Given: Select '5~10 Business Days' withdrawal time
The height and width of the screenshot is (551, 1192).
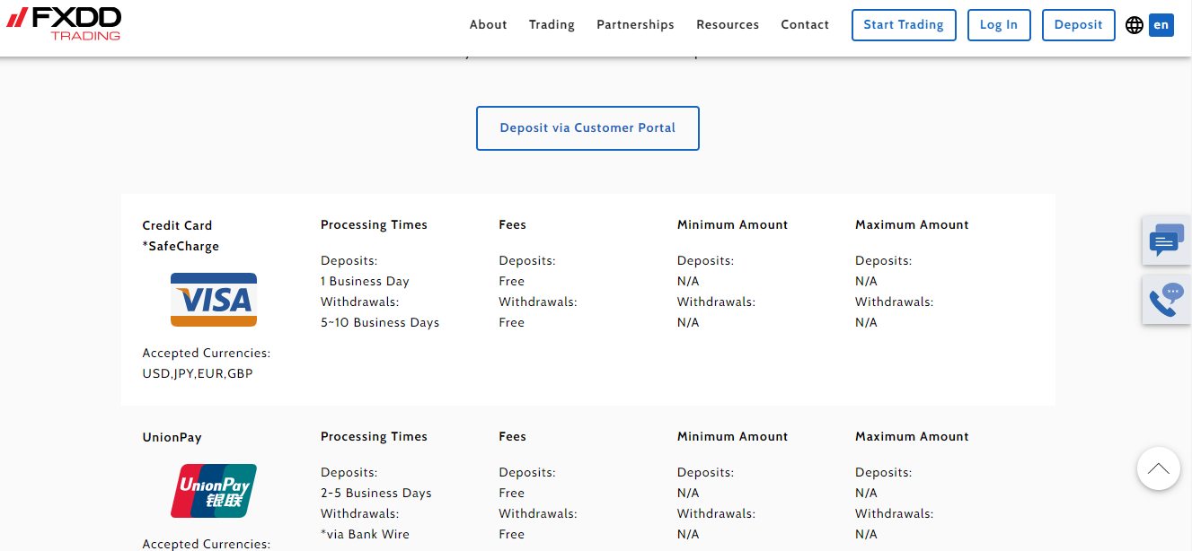Looking at the screenshot, I should point(380,322).
